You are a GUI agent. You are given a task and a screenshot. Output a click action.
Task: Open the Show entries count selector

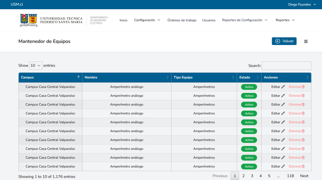point(36,65)
